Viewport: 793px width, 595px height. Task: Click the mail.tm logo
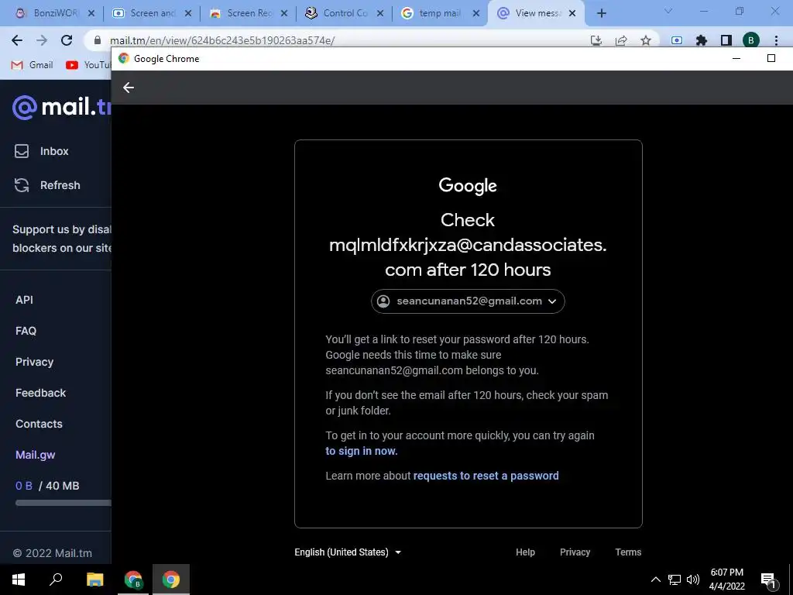61,107
